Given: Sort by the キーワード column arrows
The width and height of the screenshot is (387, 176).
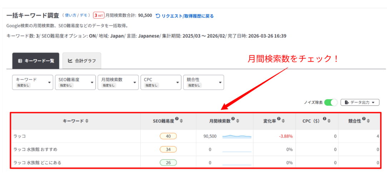Looking at the screenshot, I should [x=87, y=121].
